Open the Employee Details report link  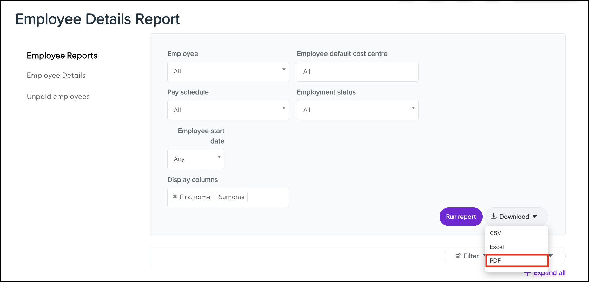click(56, 76)
